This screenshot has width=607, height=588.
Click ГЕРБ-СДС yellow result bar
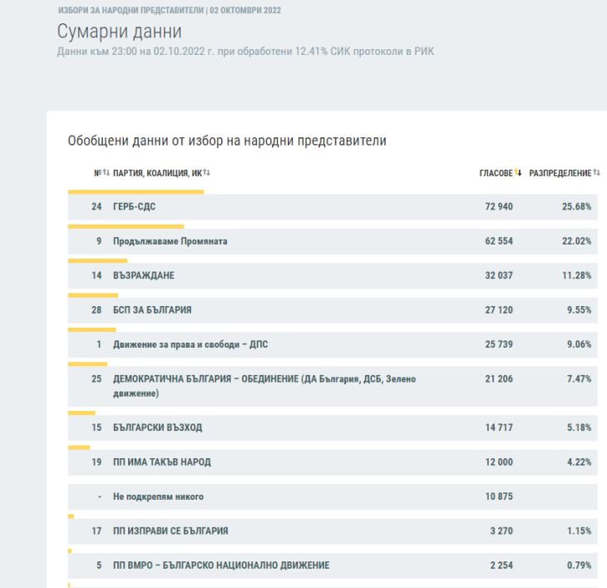point(136,192)
